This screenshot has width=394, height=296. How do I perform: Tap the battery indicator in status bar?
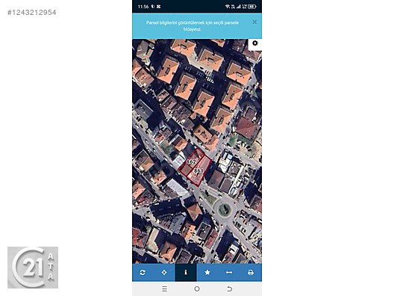coord(251,7)
